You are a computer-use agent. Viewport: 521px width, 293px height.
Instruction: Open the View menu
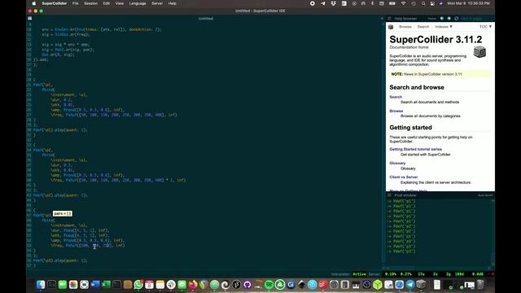click(120, 3)
